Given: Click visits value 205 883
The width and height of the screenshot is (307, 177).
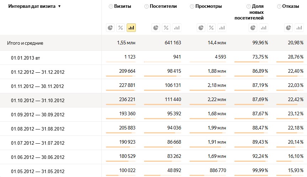Looking at the screenshot, I should 127,128.
